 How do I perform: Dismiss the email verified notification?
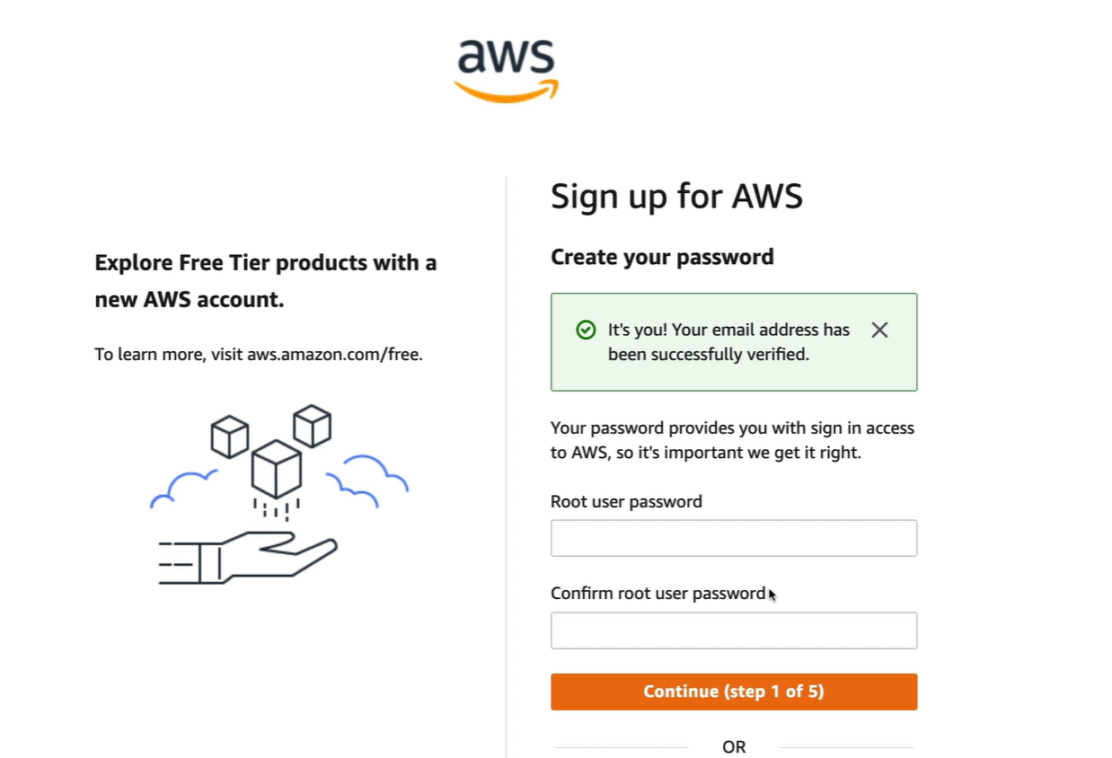click(x=879, y=331)
